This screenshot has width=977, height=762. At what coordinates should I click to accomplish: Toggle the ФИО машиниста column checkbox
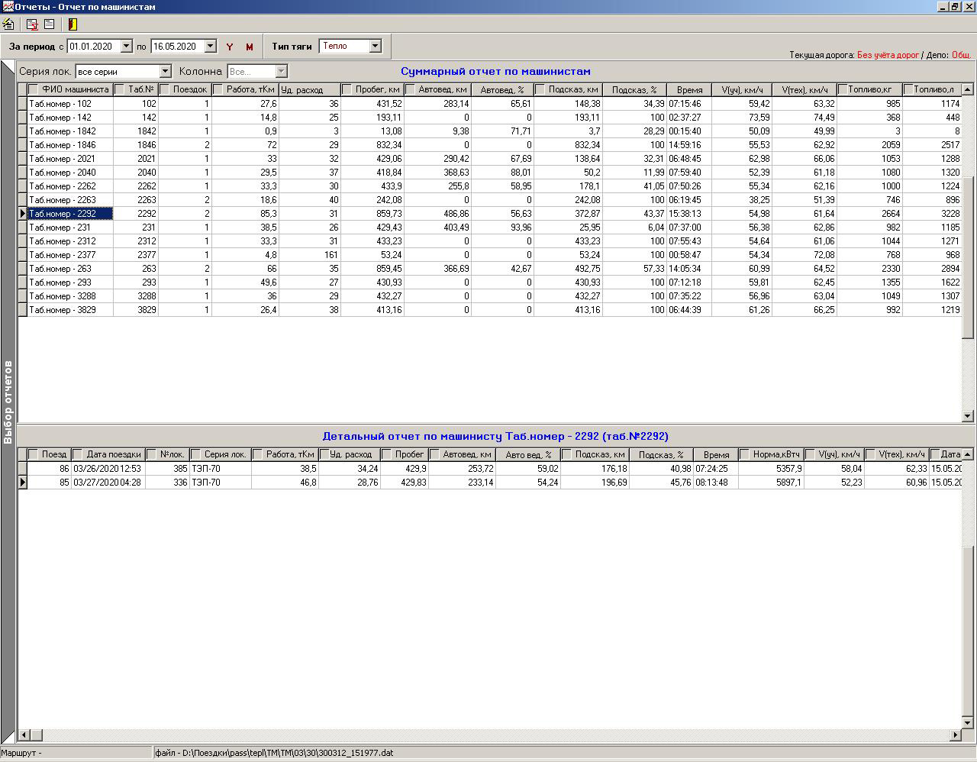coord(34,90)
